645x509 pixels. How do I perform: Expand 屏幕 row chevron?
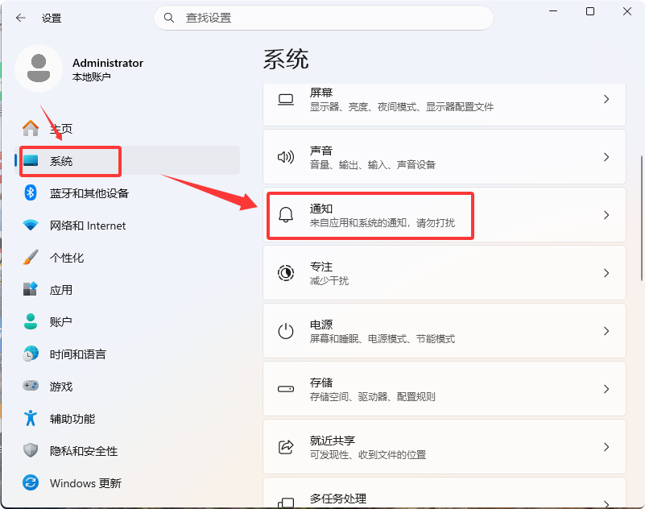click(606, 99)
